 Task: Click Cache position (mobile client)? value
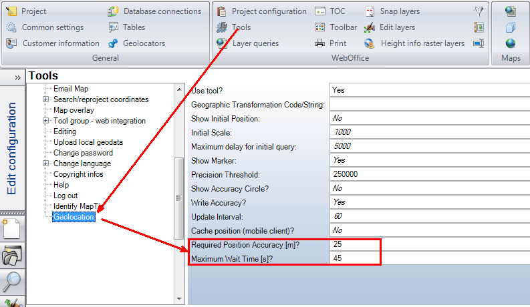tap(430, 230)
